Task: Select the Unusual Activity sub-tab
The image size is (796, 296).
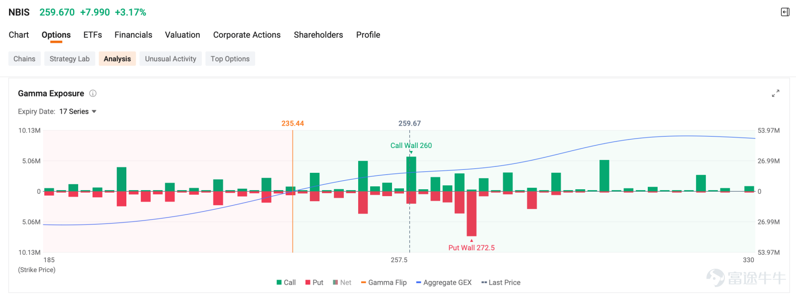Action: tap(171, 59)
